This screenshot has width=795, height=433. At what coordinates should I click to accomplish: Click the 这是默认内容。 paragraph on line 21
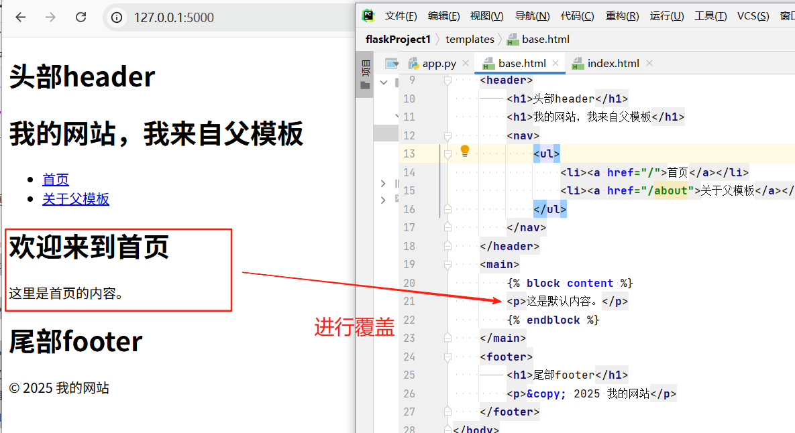[x=568, y=302]
